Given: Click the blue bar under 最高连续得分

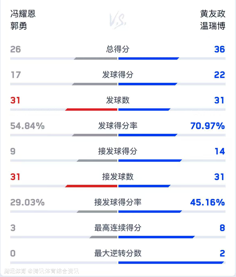Looking at the screenshot, I should click(156, 237).
